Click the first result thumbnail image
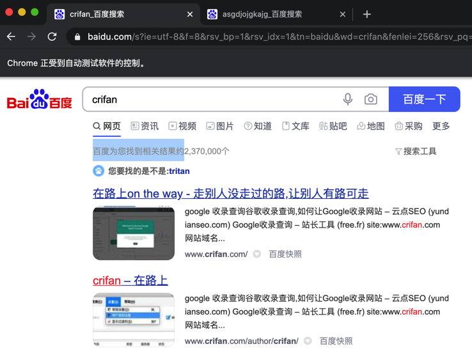The height and width of the screenshot is (353, 472). (x=134, y=233)
